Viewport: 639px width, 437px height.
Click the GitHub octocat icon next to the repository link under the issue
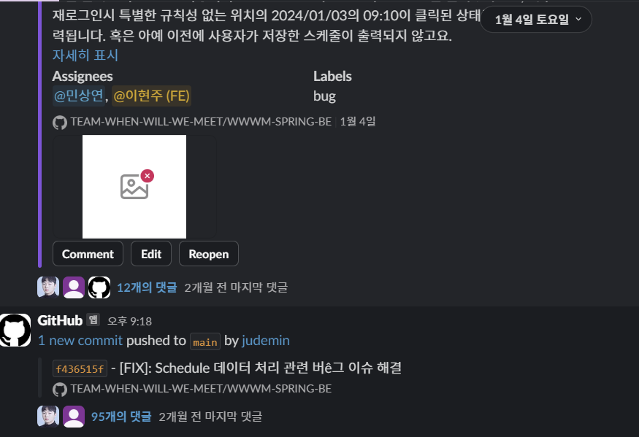[x=60, y=122]
